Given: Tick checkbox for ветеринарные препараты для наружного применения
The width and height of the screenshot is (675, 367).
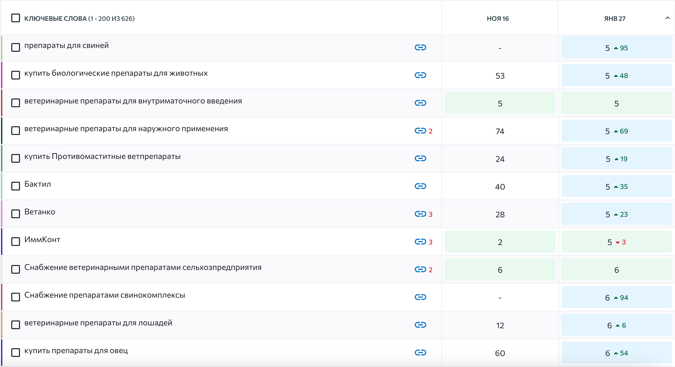Looking at the screenshot, I should pyautogui.click(x=16, y=131).
